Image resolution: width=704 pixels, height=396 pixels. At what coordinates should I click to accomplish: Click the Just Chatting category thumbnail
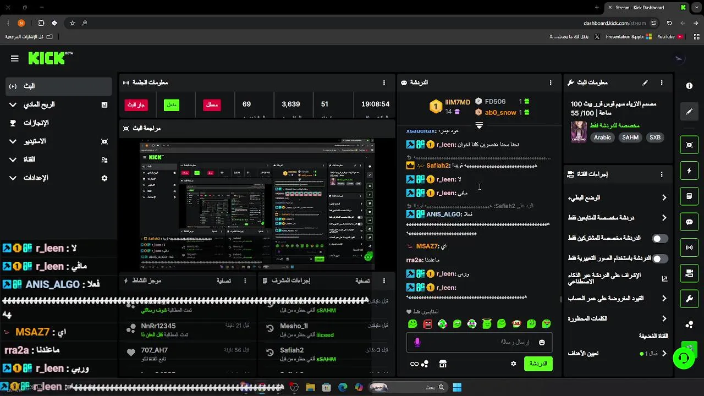(x=579, y=131)
